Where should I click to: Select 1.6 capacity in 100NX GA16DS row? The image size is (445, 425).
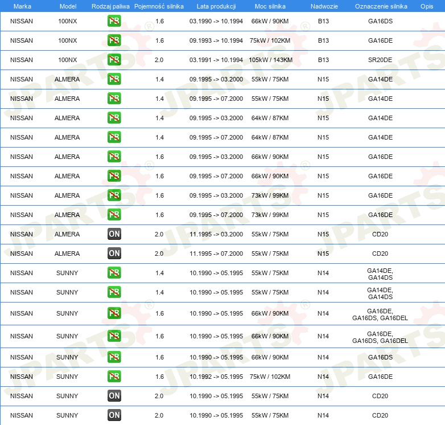159,21
